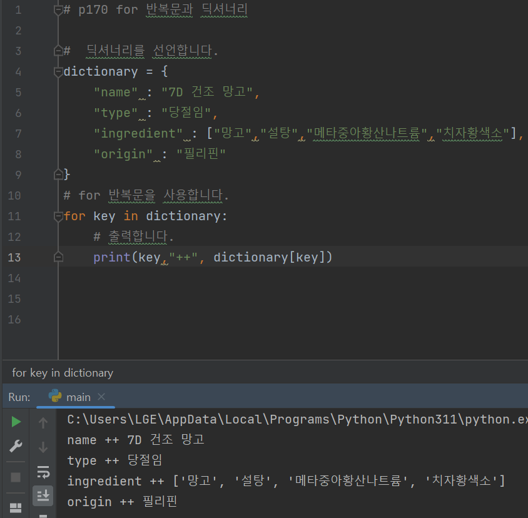Viewport: 528px width, 518px height.
Task: Click output line 'origin ++ 필리핀'
Action: [122, 502]
